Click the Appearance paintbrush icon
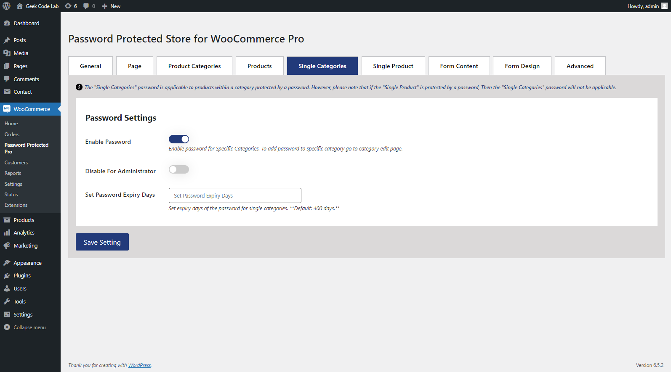 click(x=7, y=263)
